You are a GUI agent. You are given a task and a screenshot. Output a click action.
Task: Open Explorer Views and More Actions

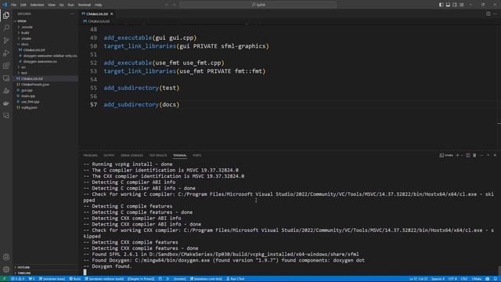tap(72, 14)
